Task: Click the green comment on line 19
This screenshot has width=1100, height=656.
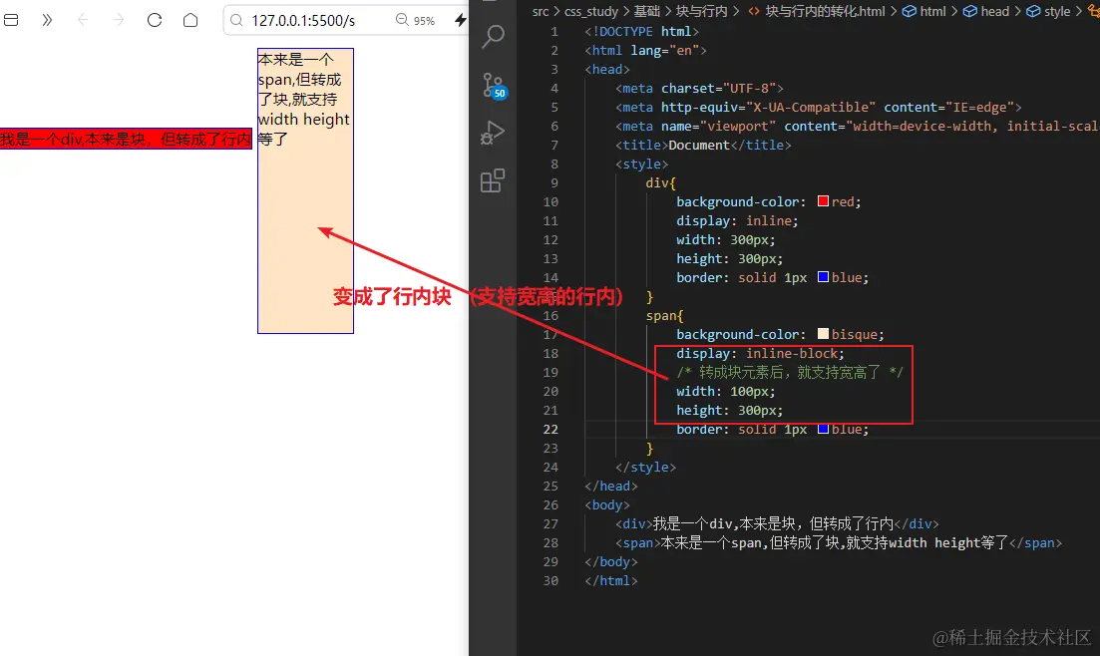Action: tap(790, 372)
